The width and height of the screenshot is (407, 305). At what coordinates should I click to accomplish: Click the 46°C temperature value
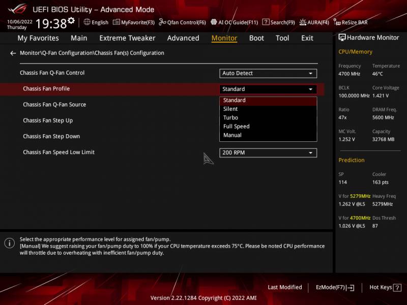[377, 74]
